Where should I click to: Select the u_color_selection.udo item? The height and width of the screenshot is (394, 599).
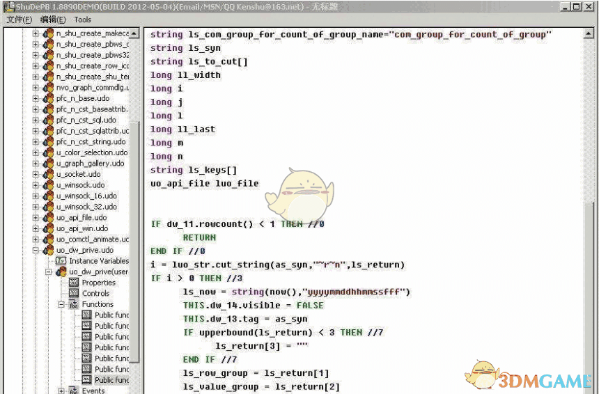[91, 152]
